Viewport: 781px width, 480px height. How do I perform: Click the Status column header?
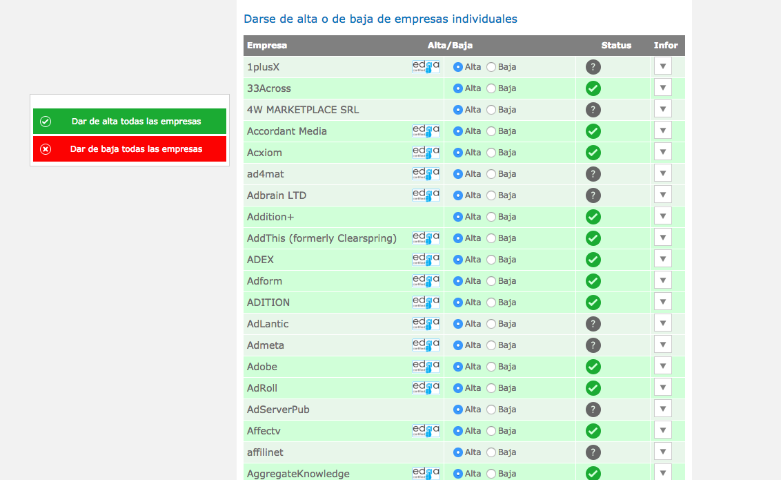[x=616, y=46]
